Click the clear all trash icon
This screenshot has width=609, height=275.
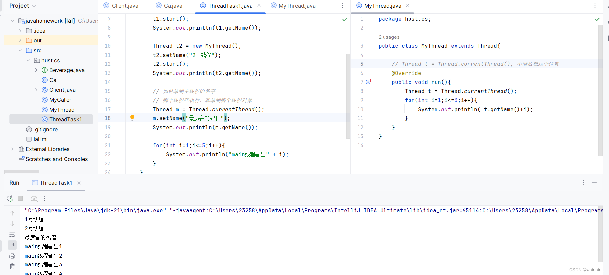[x=12, y=266]
